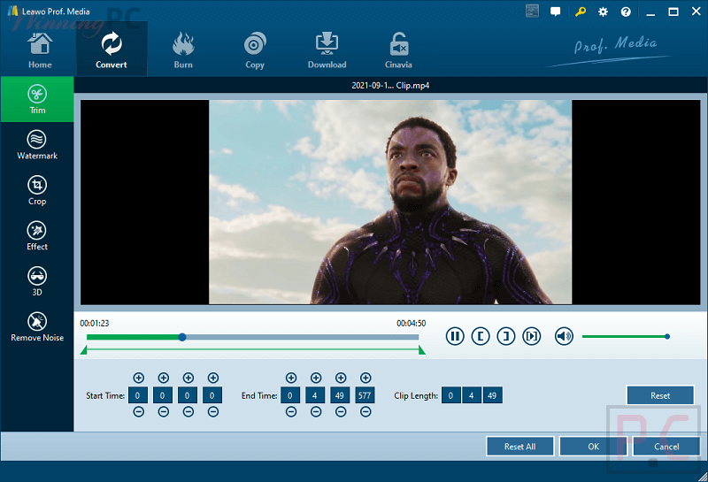Image resolution: width=708 pixels, height=482 pixels.
Task: Open the feedback chat bubble icon
Action: click(x=556, y=11)
